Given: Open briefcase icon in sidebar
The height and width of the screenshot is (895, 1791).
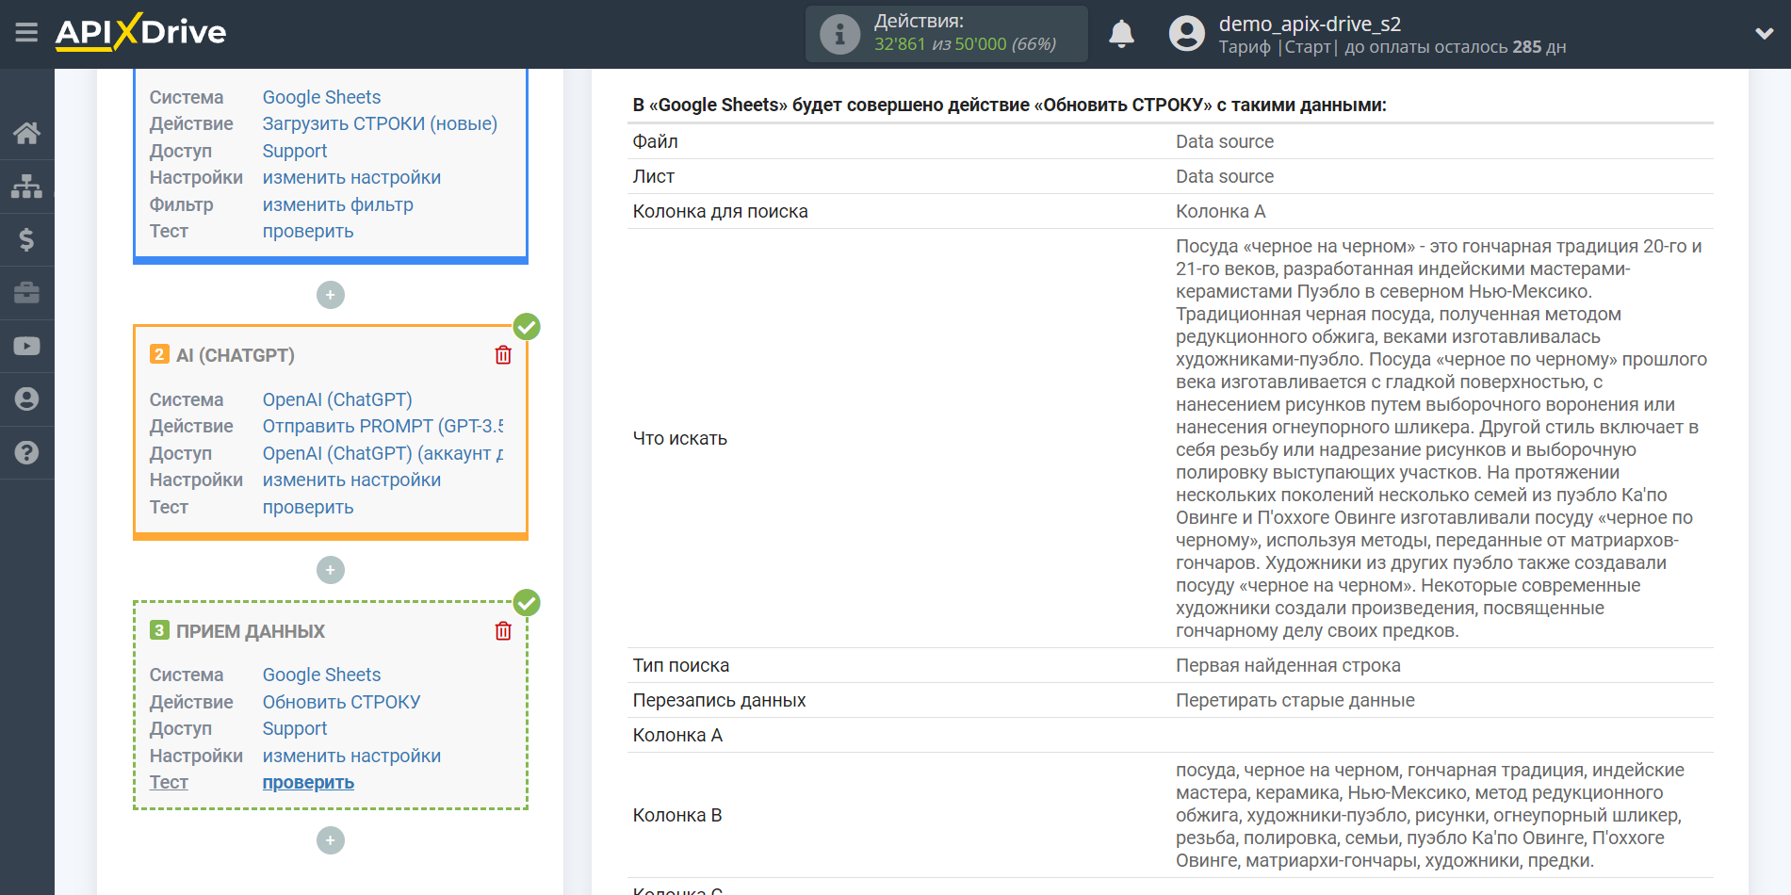Looking at the screenshot, I should click(x=26, y=293).
